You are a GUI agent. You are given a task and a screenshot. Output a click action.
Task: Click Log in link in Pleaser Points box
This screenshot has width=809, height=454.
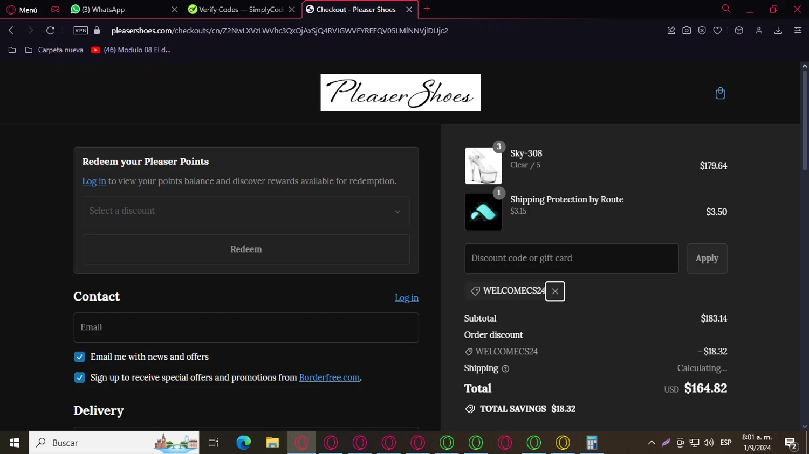coord(94,181)
